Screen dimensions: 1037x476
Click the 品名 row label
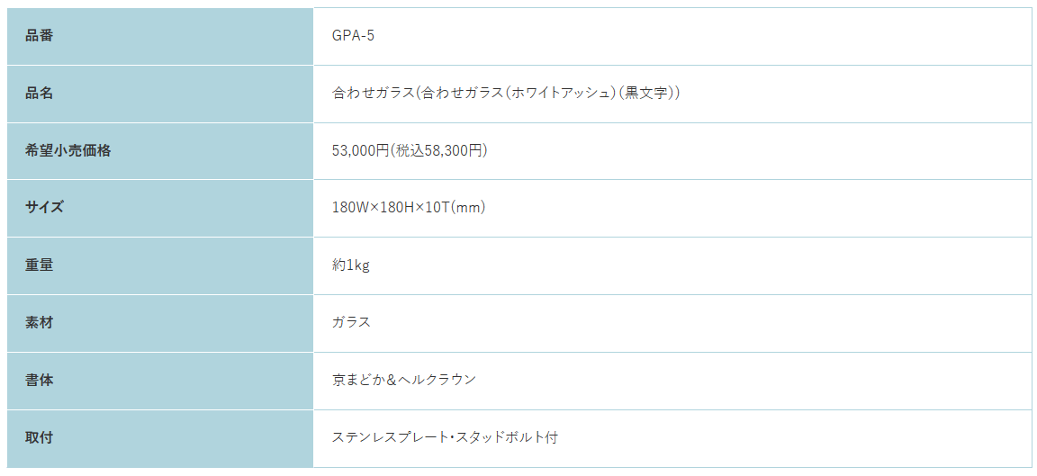tap(160, 94)
